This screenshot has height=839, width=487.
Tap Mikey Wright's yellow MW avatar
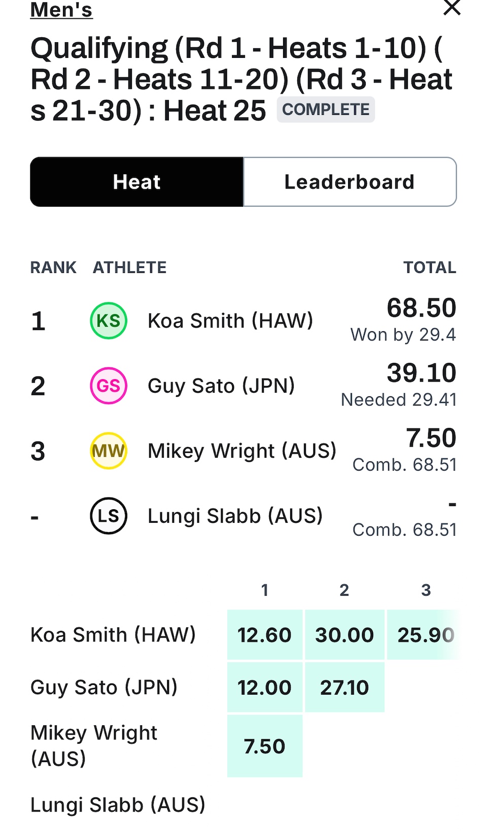click(109, 451)
